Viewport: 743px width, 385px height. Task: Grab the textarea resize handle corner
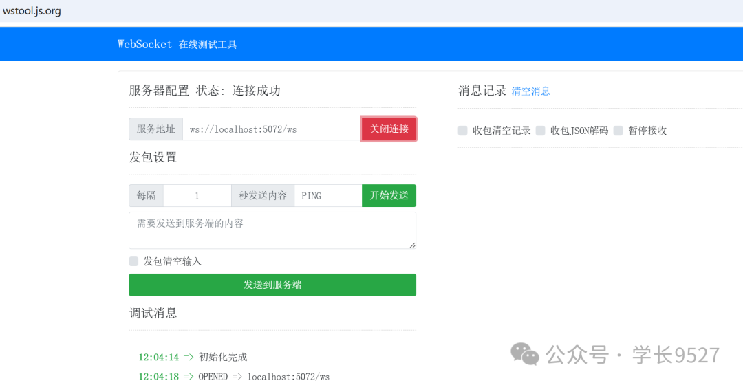[412, 245]
